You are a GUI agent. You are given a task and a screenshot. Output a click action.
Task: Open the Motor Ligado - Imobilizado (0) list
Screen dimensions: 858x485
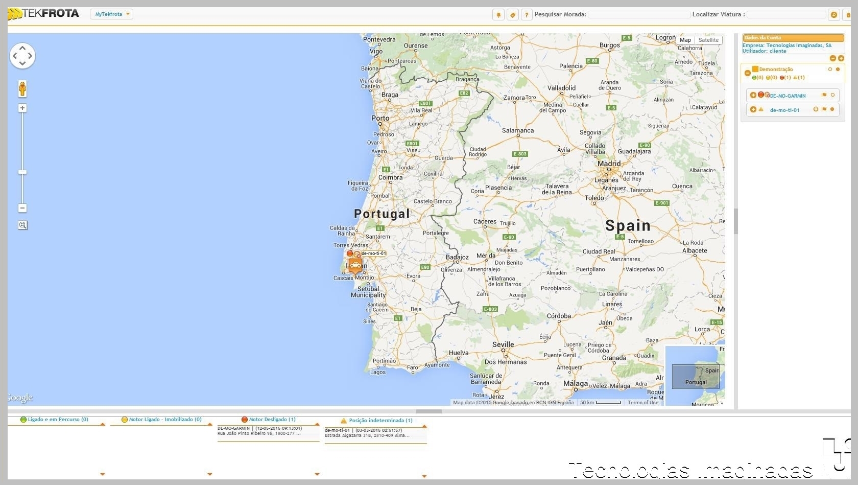click(165, 420)
